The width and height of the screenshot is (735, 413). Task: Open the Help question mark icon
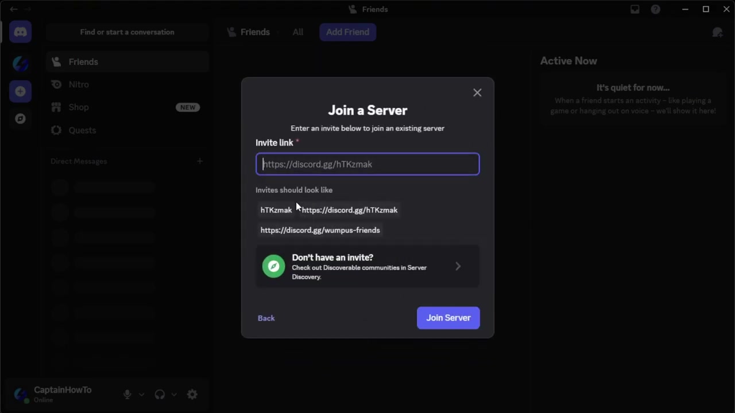coord(655,9)
